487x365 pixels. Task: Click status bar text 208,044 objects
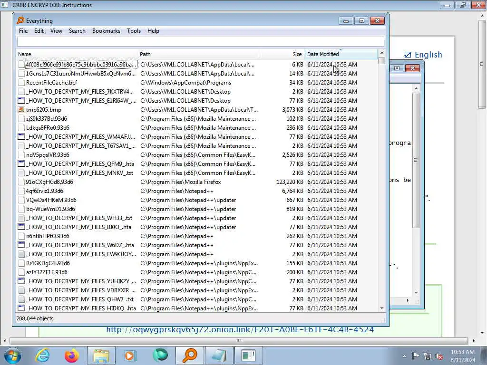35,318
